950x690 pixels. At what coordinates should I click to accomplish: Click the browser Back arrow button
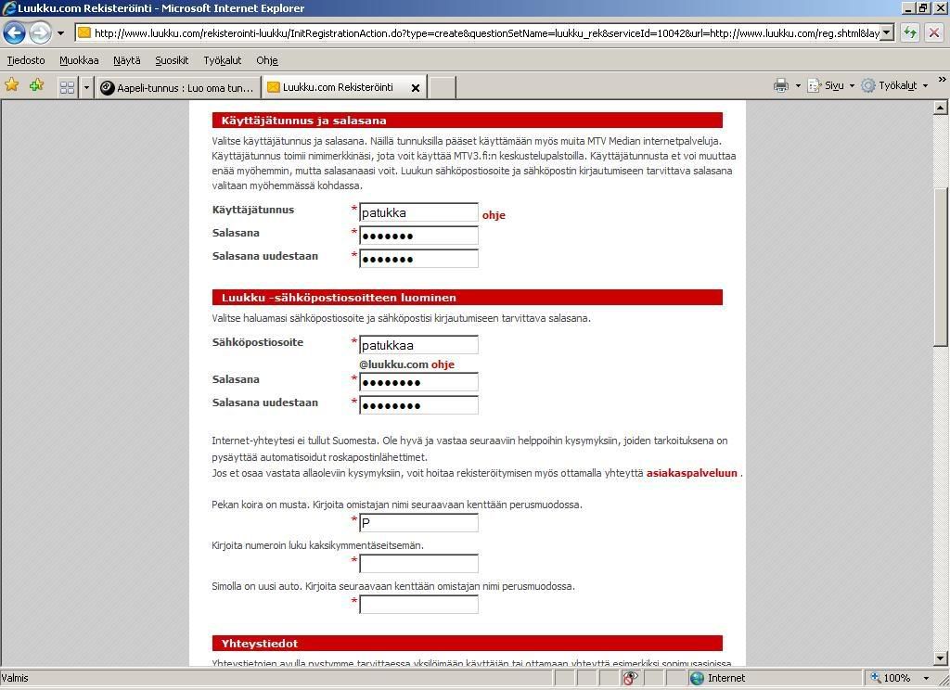pos(15,32)
